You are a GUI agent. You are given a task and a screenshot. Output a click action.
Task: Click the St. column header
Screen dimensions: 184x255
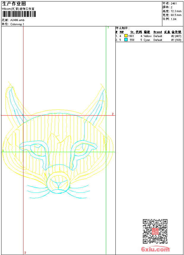[132, 32]
